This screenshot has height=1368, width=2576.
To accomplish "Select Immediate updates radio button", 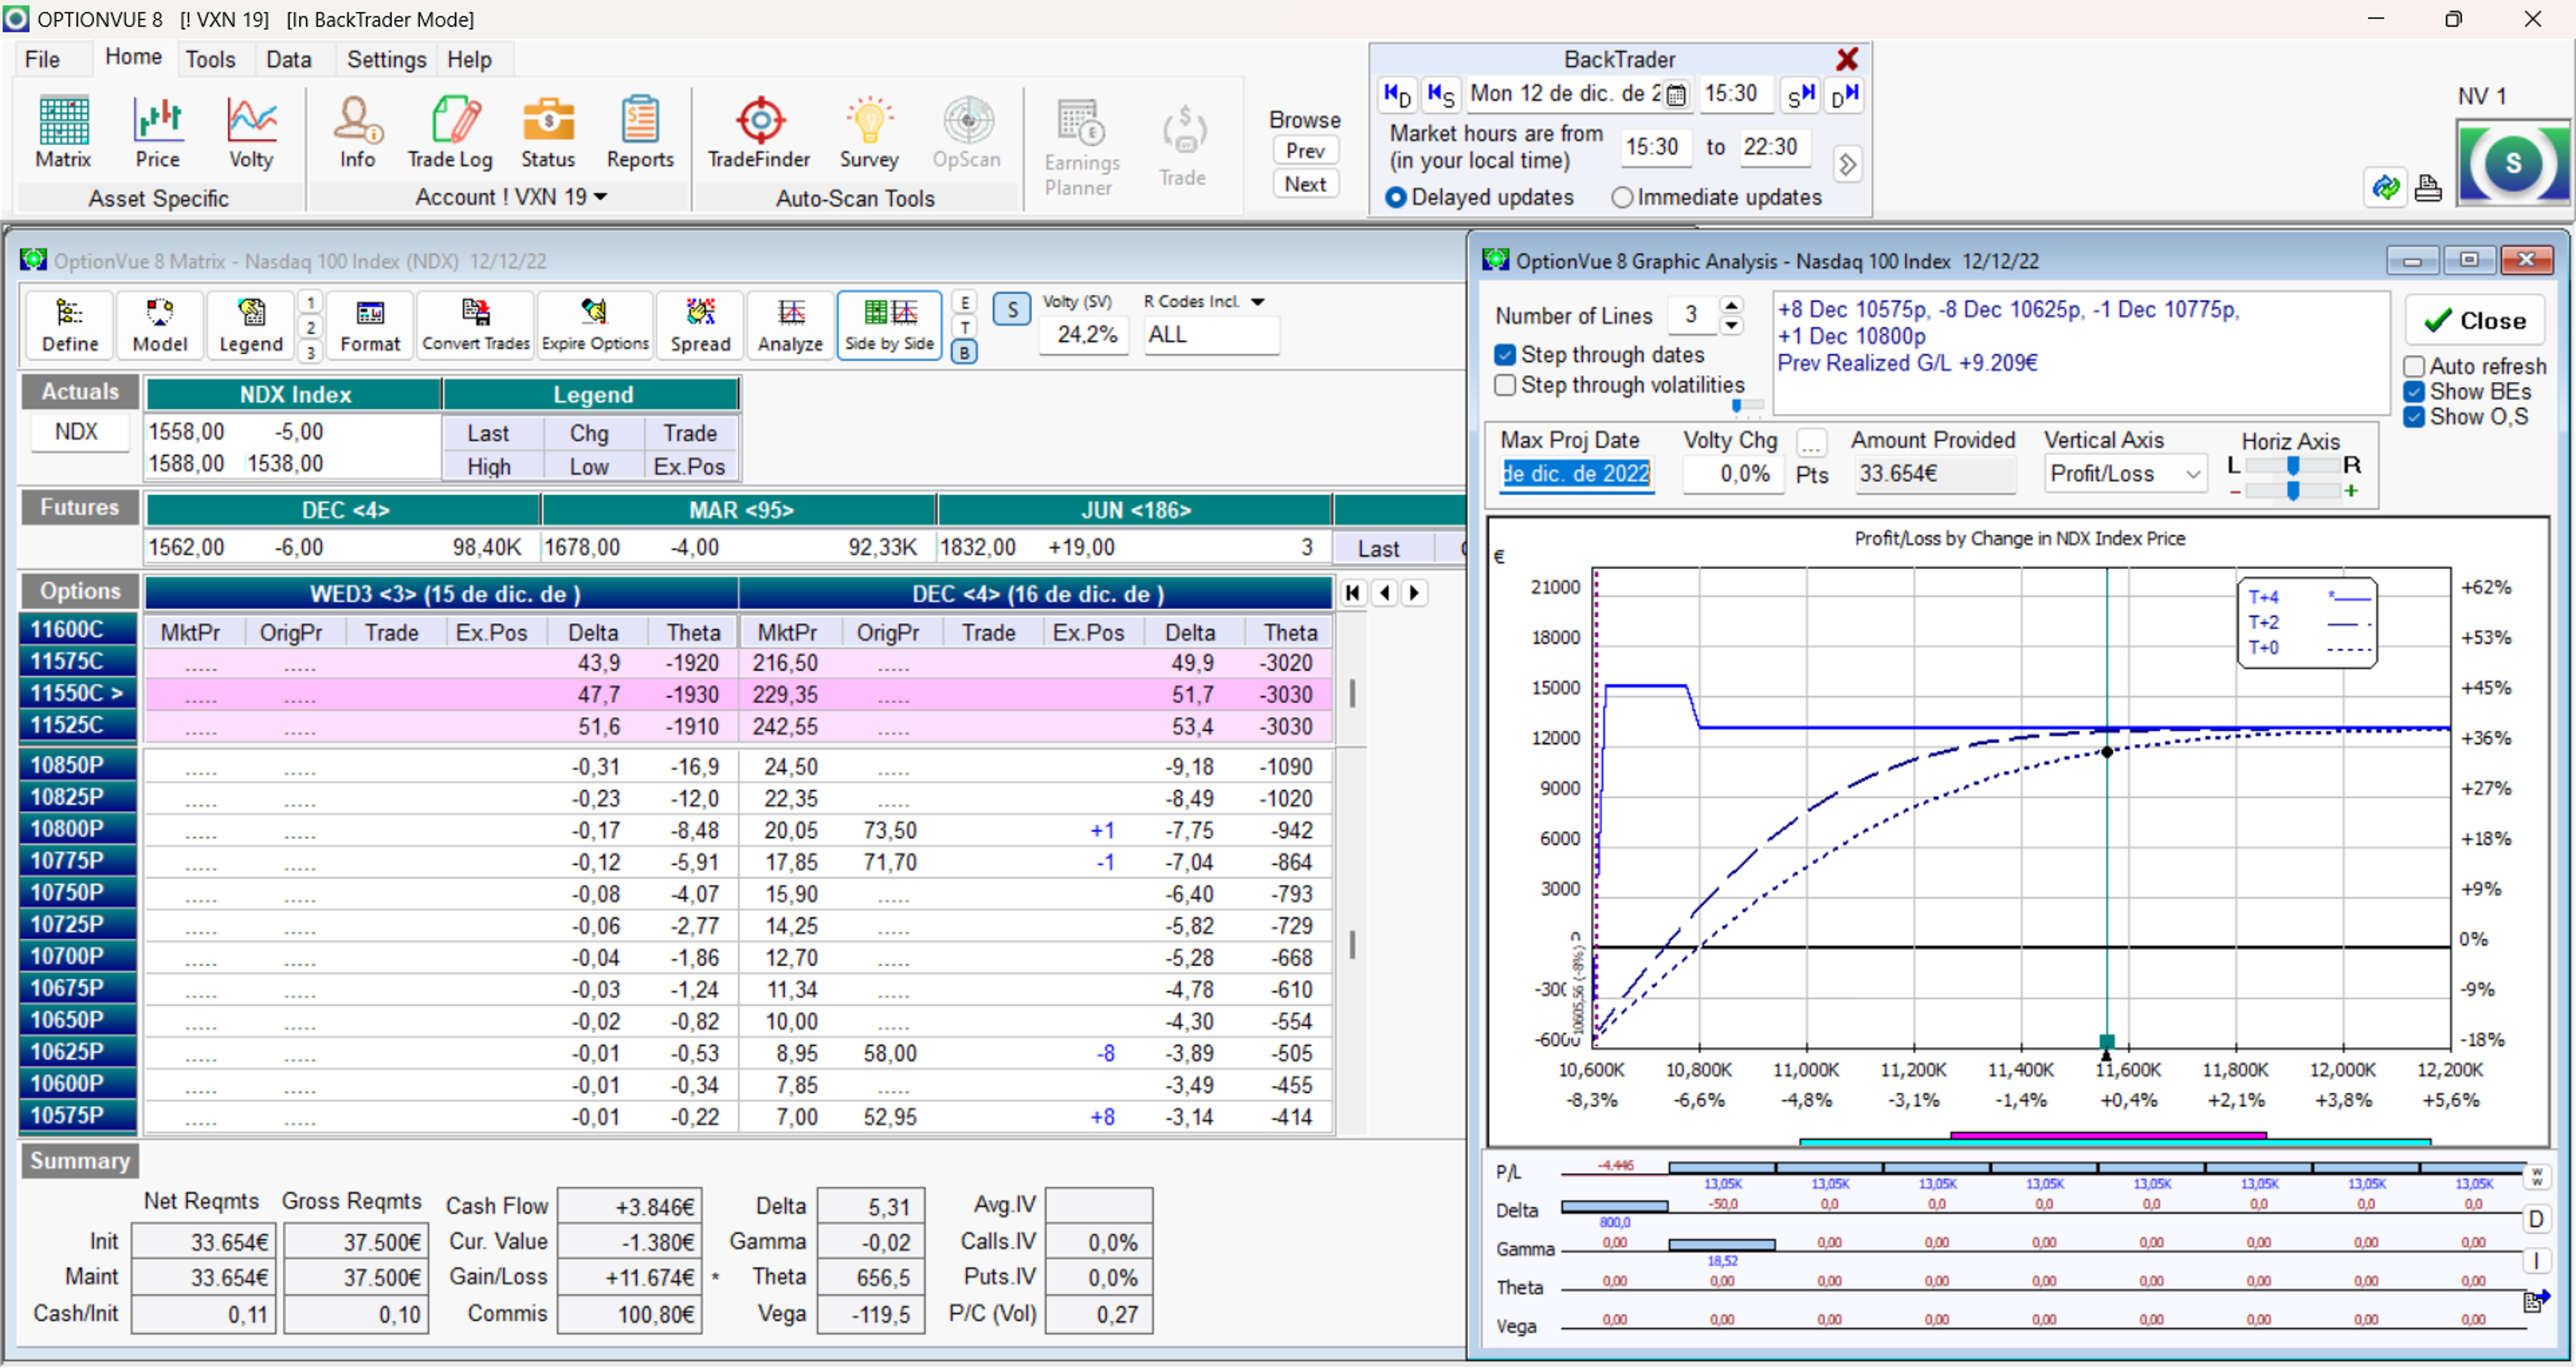I will [1622, 198].
